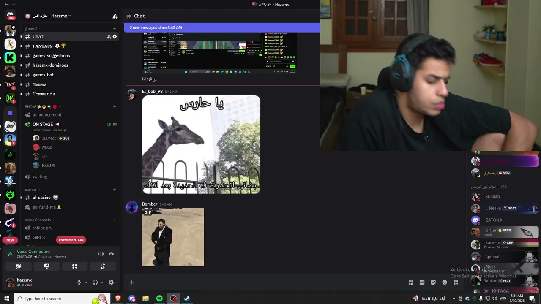Viewport: 541px width, 304px height.
Task: Open File Explorer from the taskbar
Action: point(145,299)
